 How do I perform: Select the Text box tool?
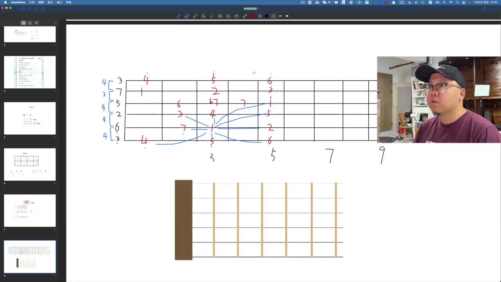(x=236, y=16)
